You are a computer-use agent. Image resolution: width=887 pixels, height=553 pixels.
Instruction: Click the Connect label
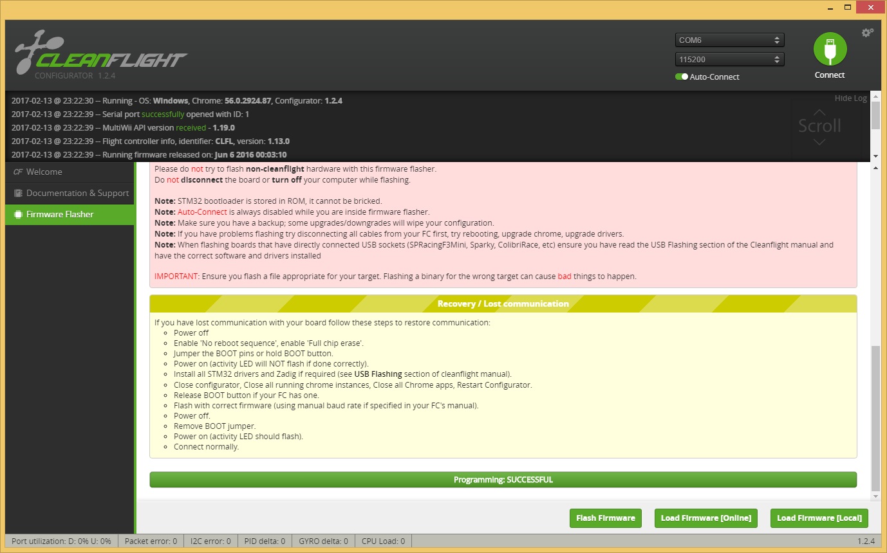coord(830,75)
